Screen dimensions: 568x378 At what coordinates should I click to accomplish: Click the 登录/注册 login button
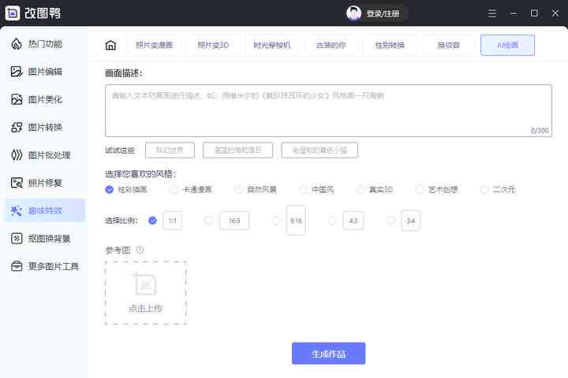[383, 13]
